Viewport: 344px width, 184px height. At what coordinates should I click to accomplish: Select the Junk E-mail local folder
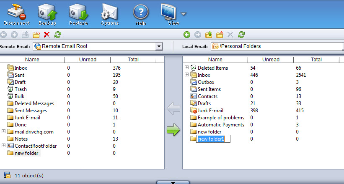[x=210, y=110]
